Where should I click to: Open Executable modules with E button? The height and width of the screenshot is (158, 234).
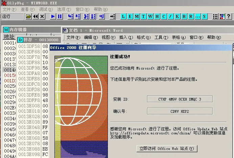click(x=130, y=17)
